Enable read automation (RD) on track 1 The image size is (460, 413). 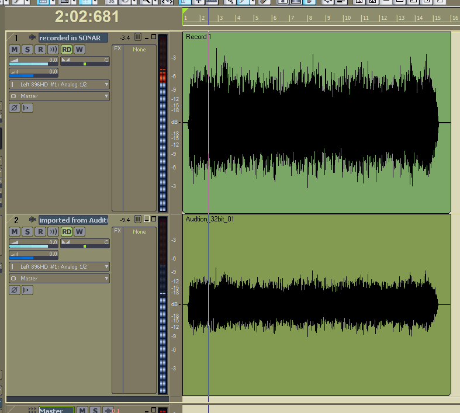click(x=67, y=50)
